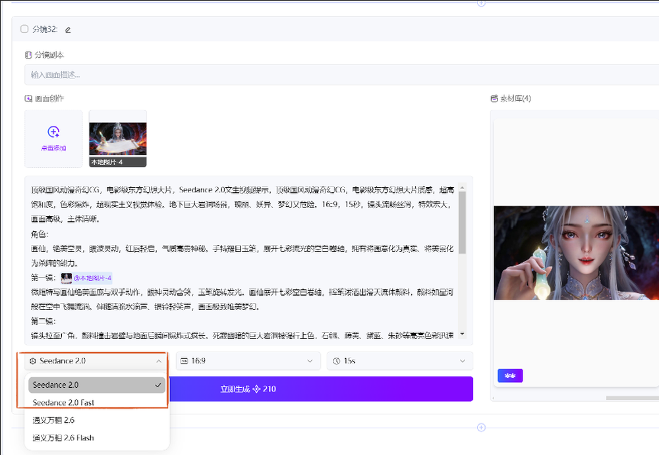Viewport: 659px width, 455px height.
Task: Click the circular plus icon below the panel
Action: [481, 427]
